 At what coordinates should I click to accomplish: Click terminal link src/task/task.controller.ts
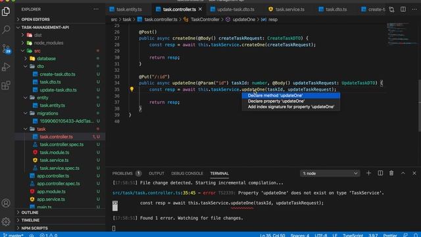tap(146, 193)
